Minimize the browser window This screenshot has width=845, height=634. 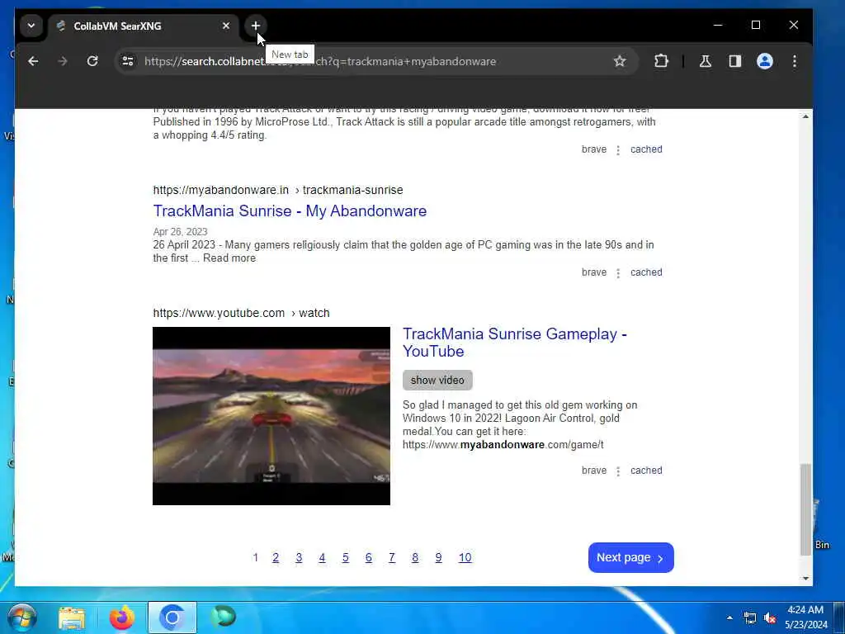(x=718, y=25)
